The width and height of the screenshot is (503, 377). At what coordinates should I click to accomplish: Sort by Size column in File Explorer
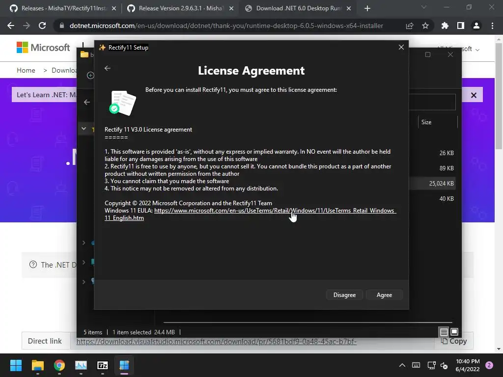tap(438, 122)
